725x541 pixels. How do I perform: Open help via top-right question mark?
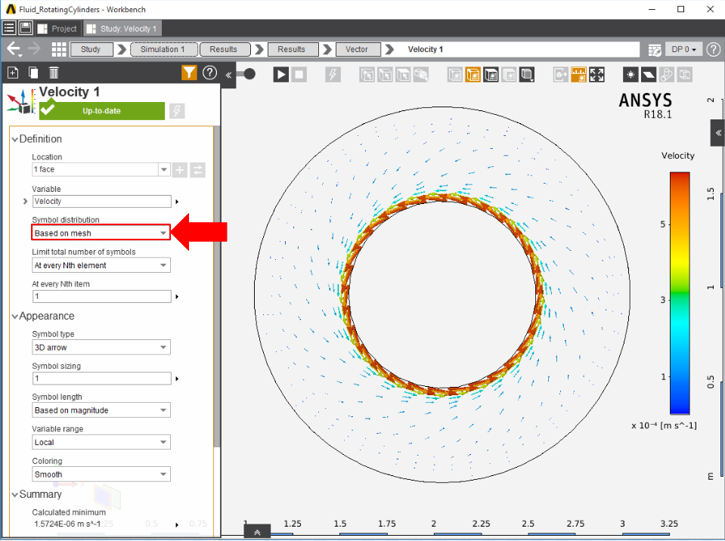click(x=714, y=49)
